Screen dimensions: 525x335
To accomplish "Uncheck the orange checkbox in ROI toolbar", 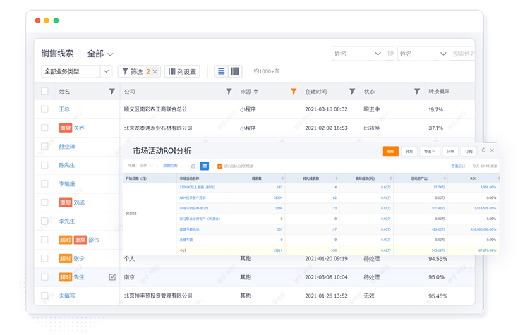I will point(220,166).
